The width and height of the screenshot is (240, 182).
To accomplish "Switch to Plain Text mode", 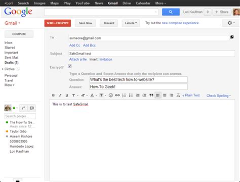I will (191, 96).
